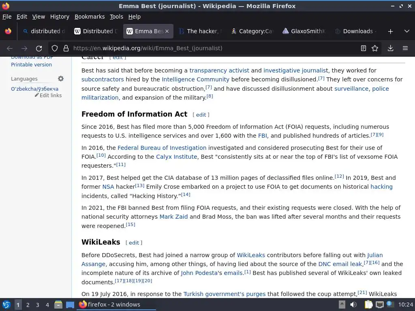Follow the Turkish government's purges link
The width and height of the screenshot is (415, 311).
click(225, 294)
